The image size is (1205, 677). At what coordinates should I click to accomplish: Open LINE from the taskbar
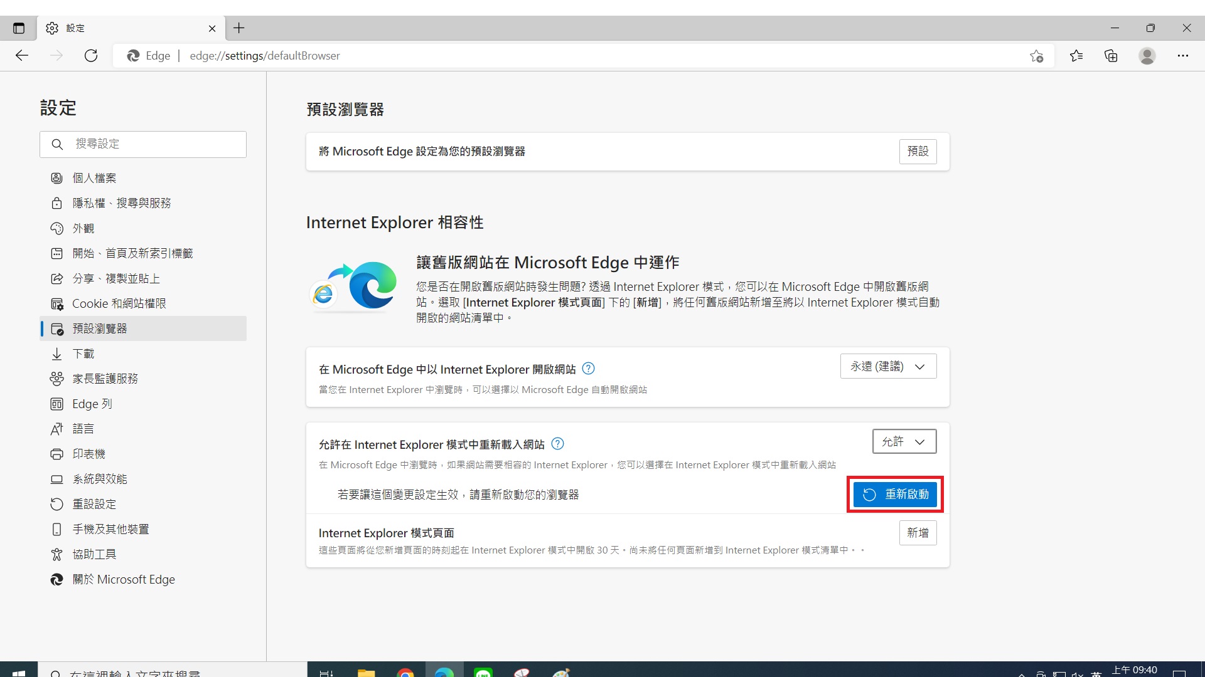click(x=483, y=673)
